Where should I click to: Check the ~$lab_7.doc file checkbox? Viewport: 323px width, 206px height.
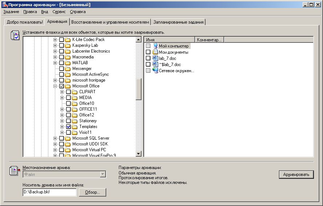pyautogui.click(x=148, y=64)
